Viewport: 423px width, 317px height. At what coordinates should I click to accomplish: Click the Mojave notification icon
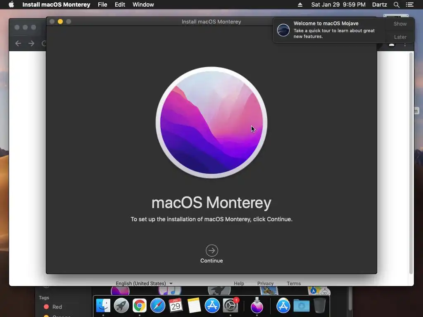tap(283, 30)
